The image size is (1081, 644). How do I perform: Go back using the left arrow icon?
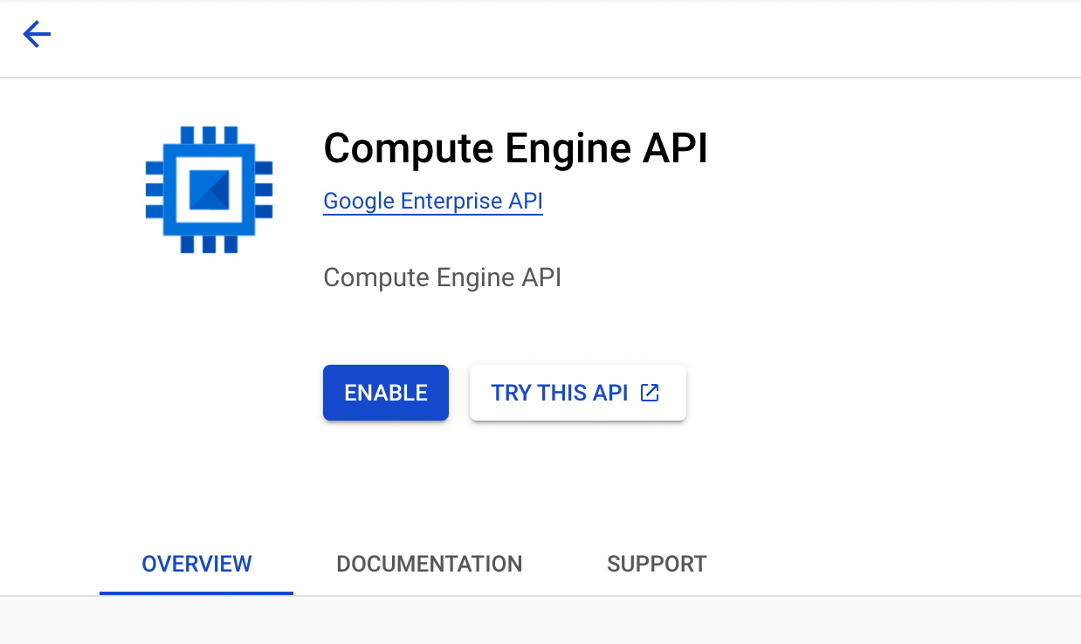click(x=37, y=35)
